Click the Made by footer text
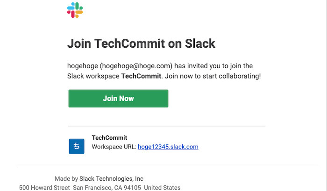327x191 pixels. (x=66, y=179)
